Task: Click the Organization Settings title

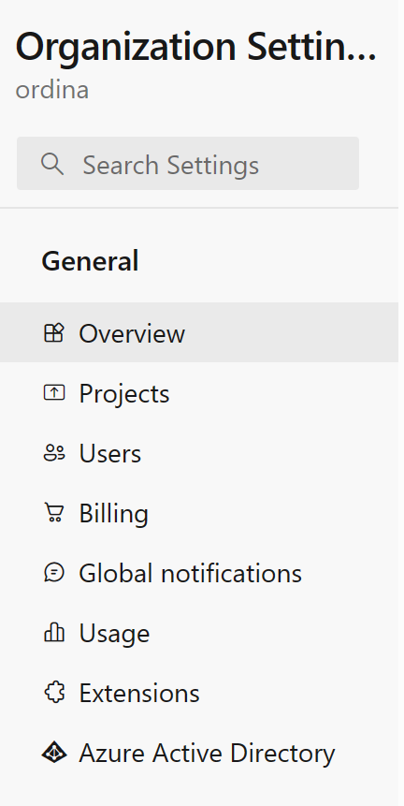Action: pos(196,46)
